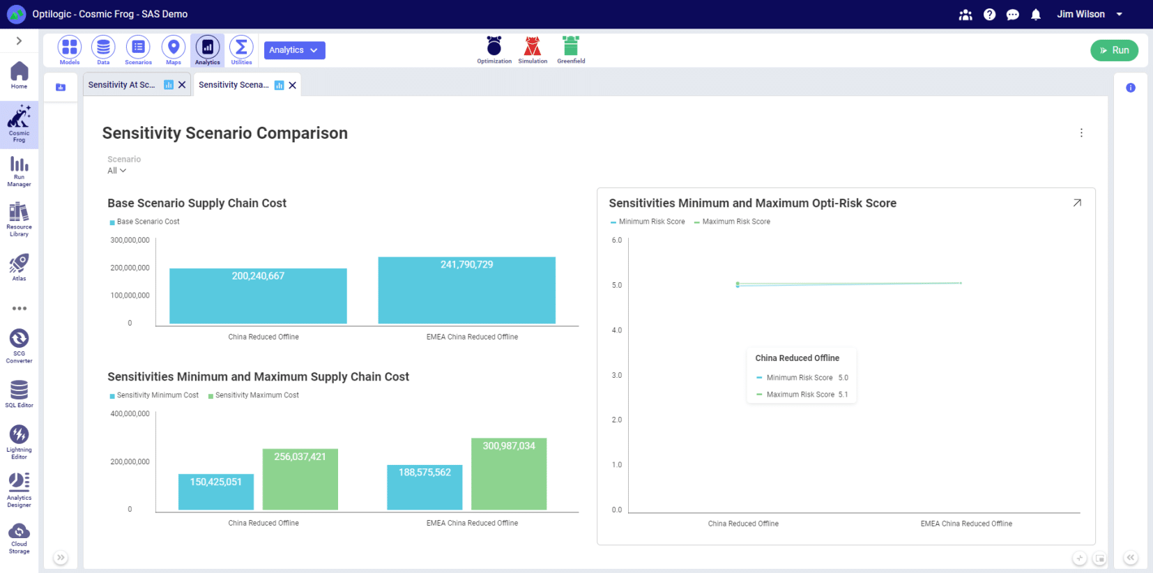Select the 150,425,051 minimum cost bar
This screenshot has height=573, width=1153.
tap(216, 492)
